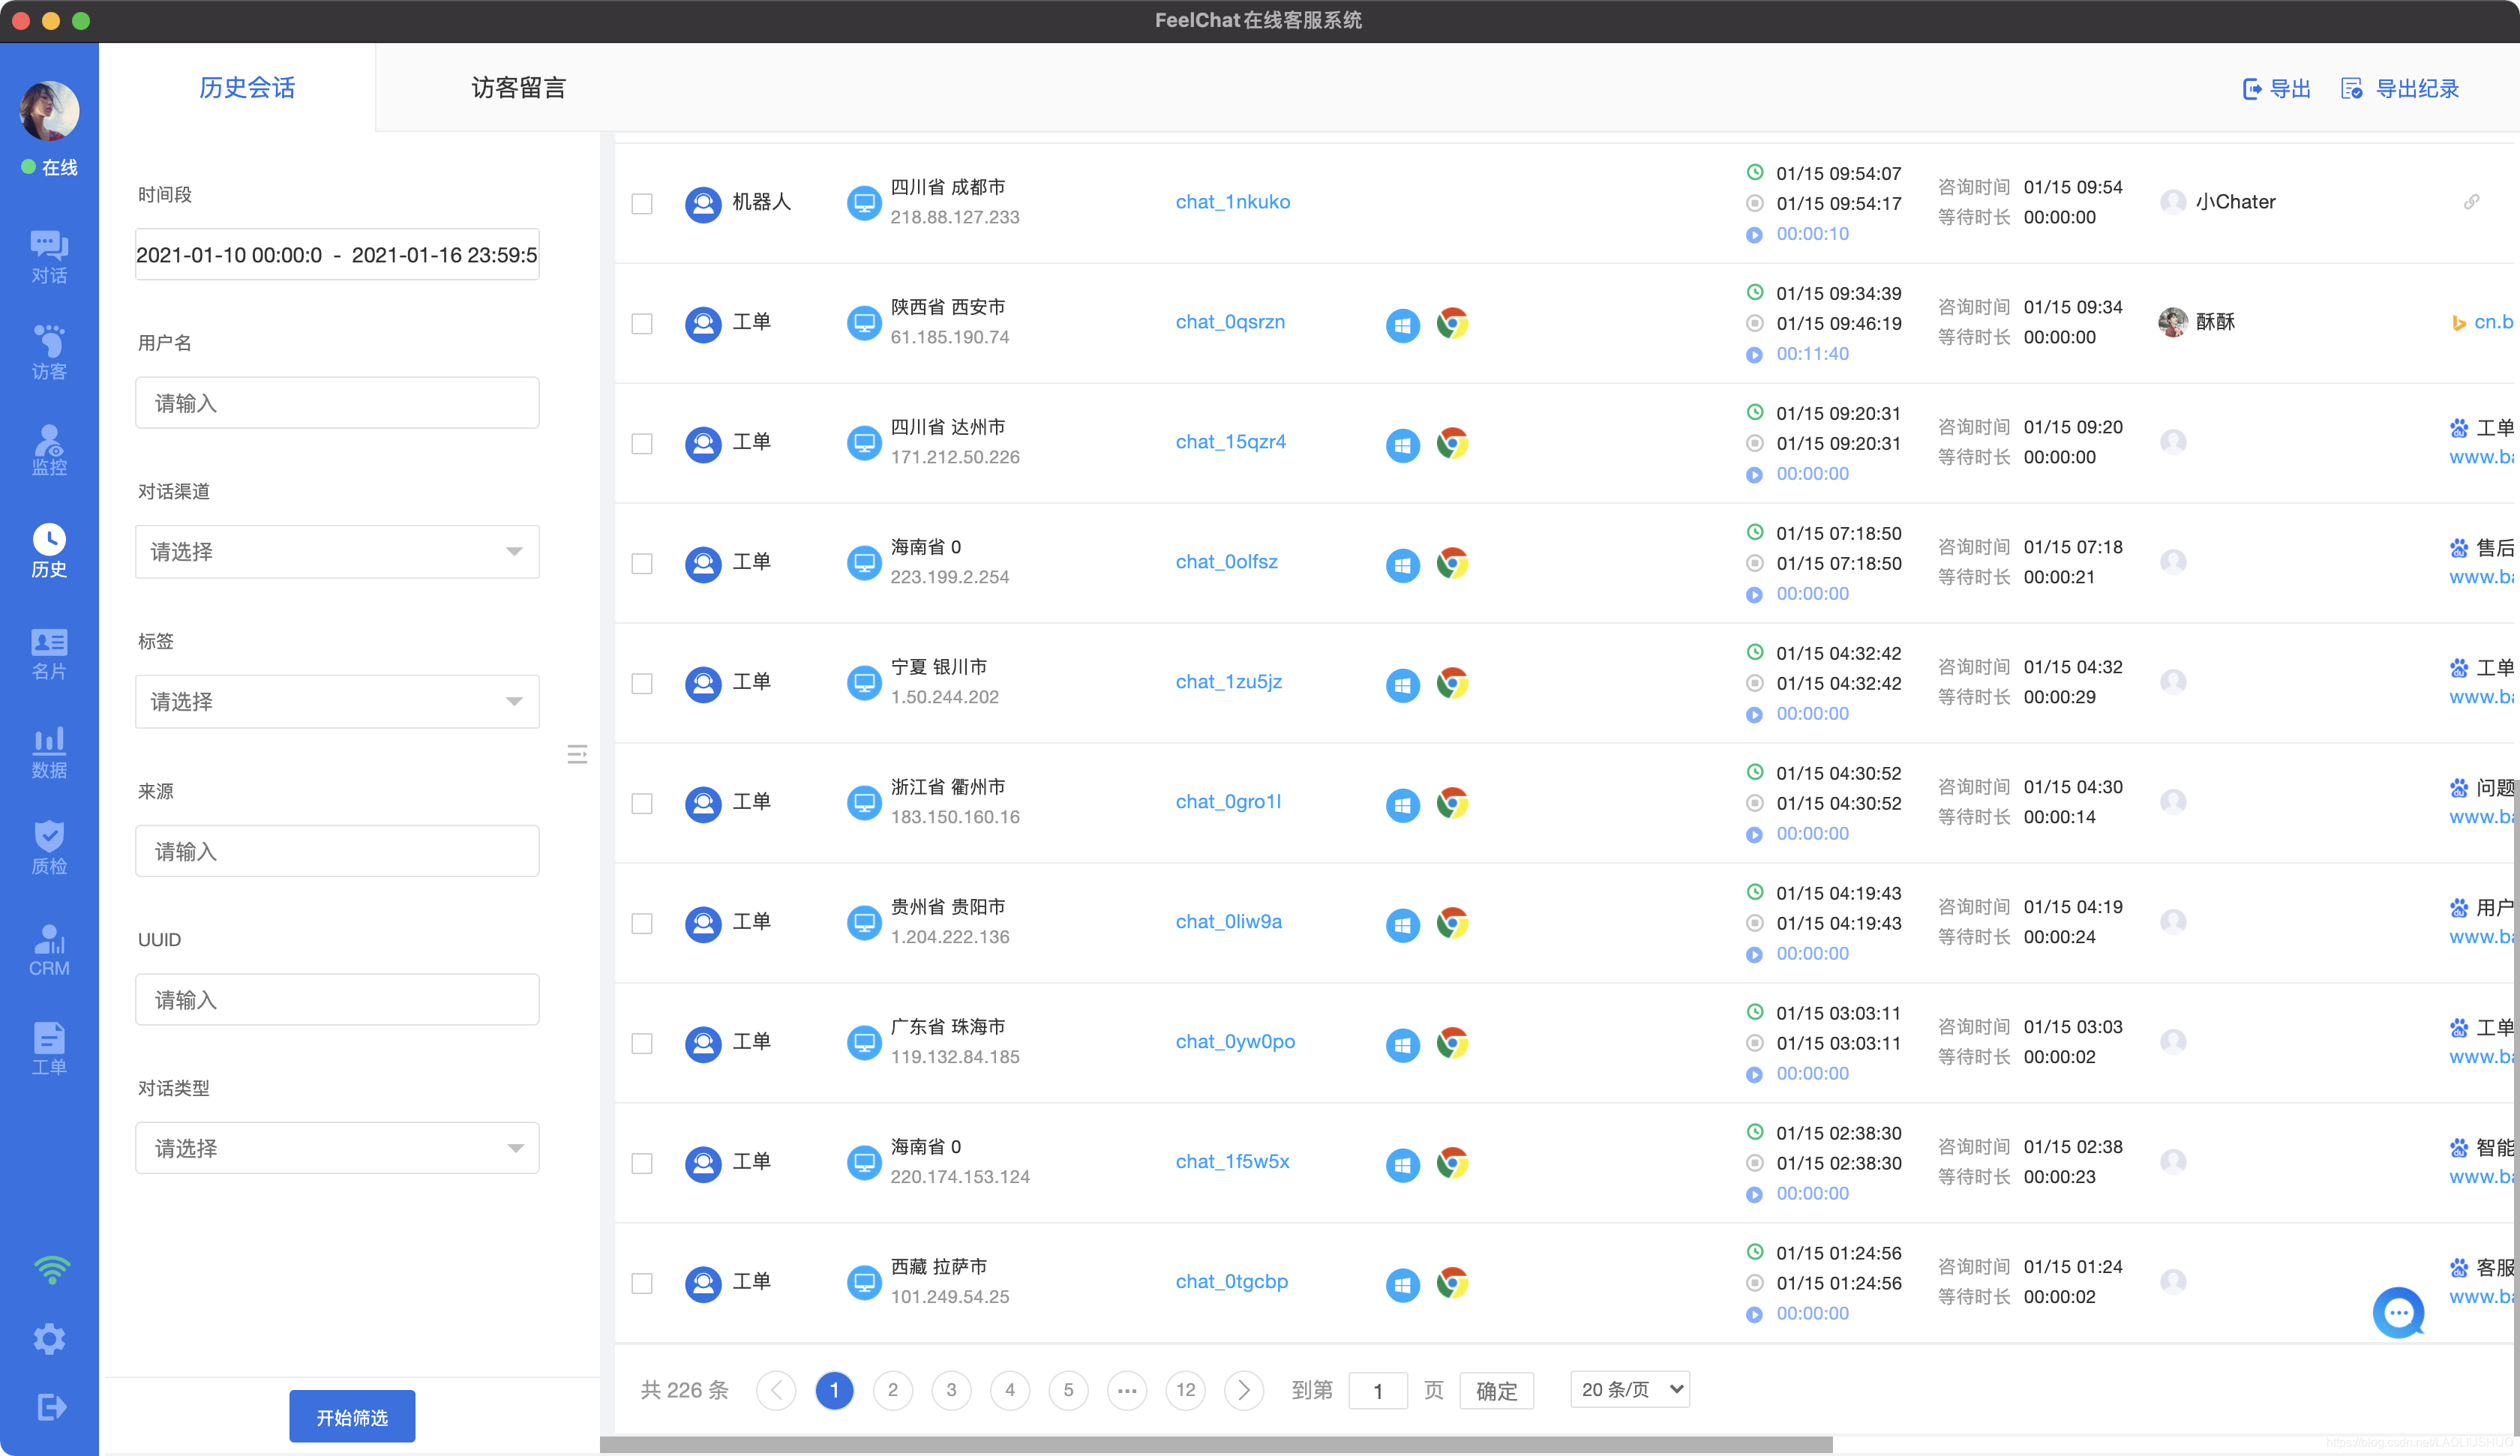Open the 数据 statistics sidebar icon
2520x1456 pixels.
coord(49,752)
